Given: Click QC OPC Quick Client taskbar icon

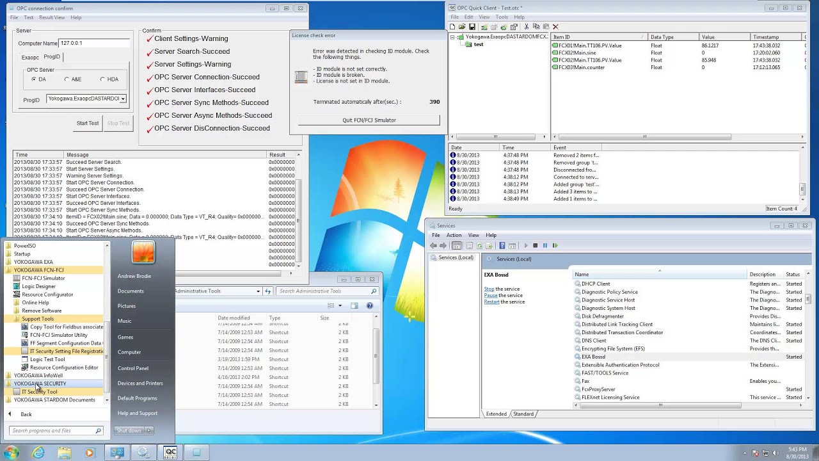Looking at the screenshot, I should coord(170,453).
